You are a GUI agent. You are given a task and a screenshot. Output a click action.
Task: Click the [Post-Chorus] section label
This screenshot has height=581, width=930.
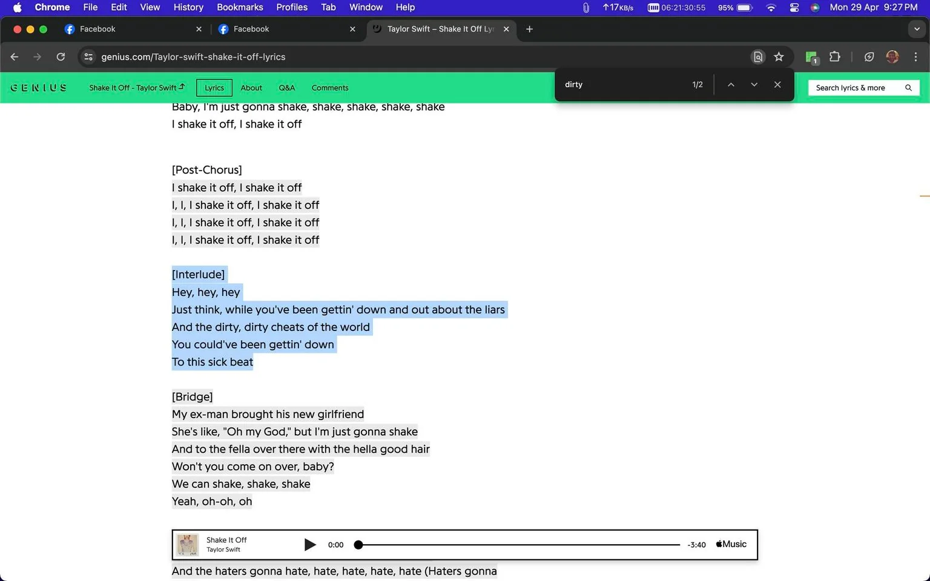206,170
